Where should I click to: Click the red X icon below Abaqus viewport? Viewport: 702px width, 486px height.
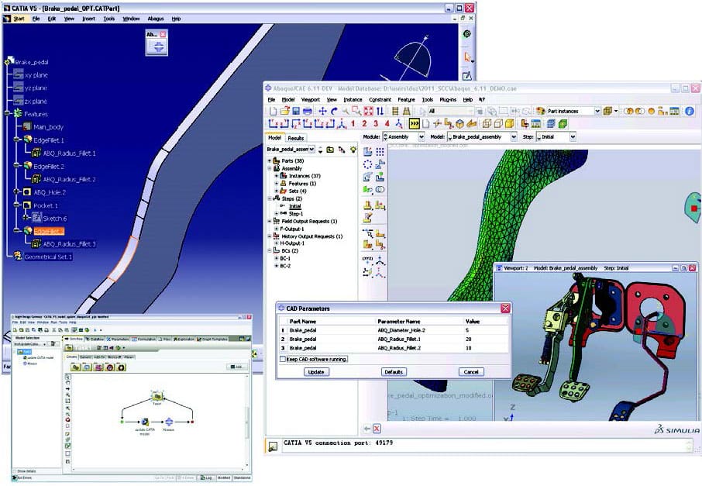pyautogui.click(x=377, y=429)
